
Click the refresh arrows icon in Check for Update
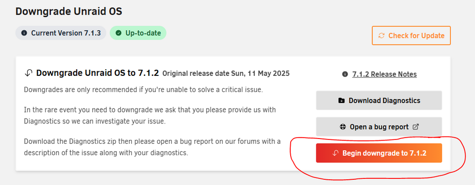point(381,36)
